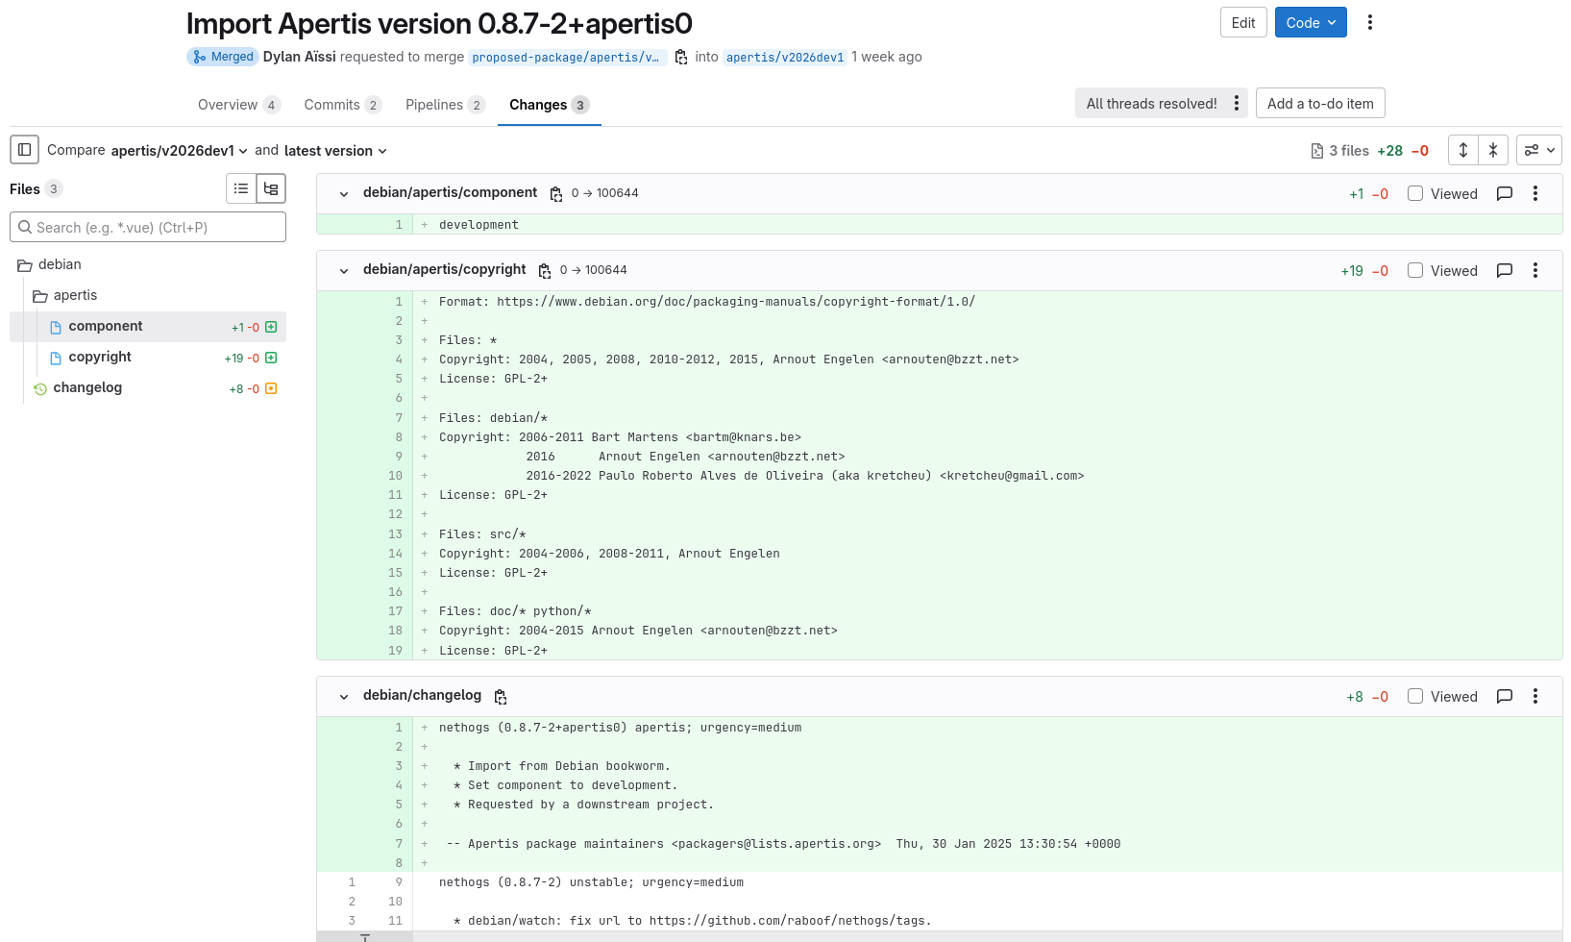This screenshot has width=1571, height=942.
Task: Click the Edit button
Action: click(1243, 23)
